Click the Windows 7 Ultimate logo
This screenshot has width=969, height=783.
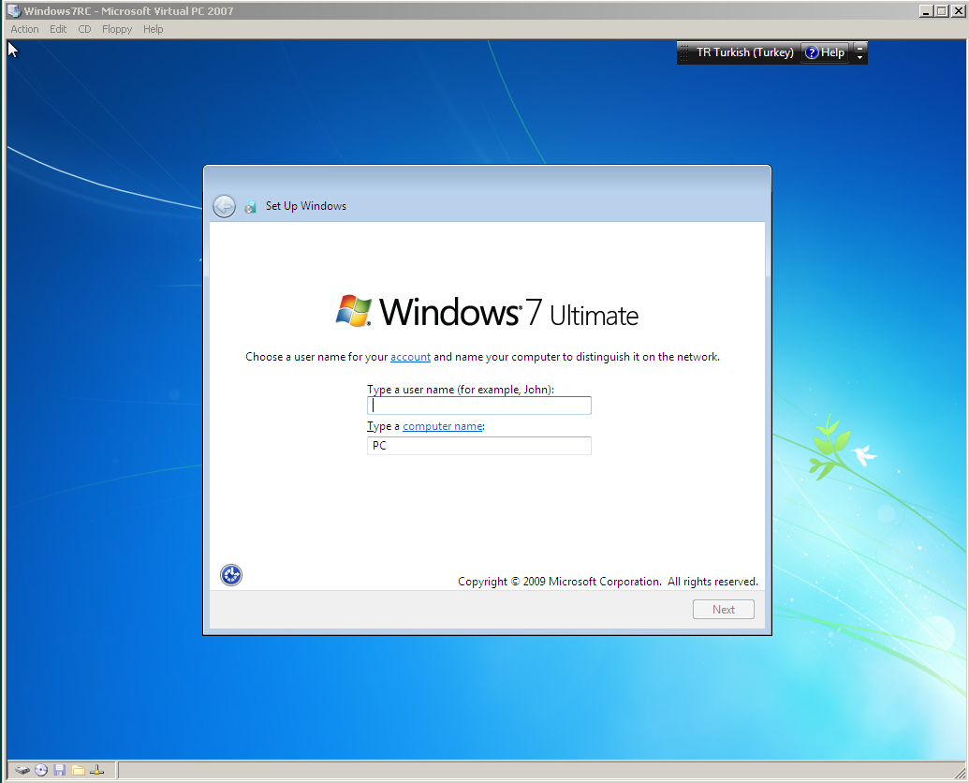[x=487, y=311]
